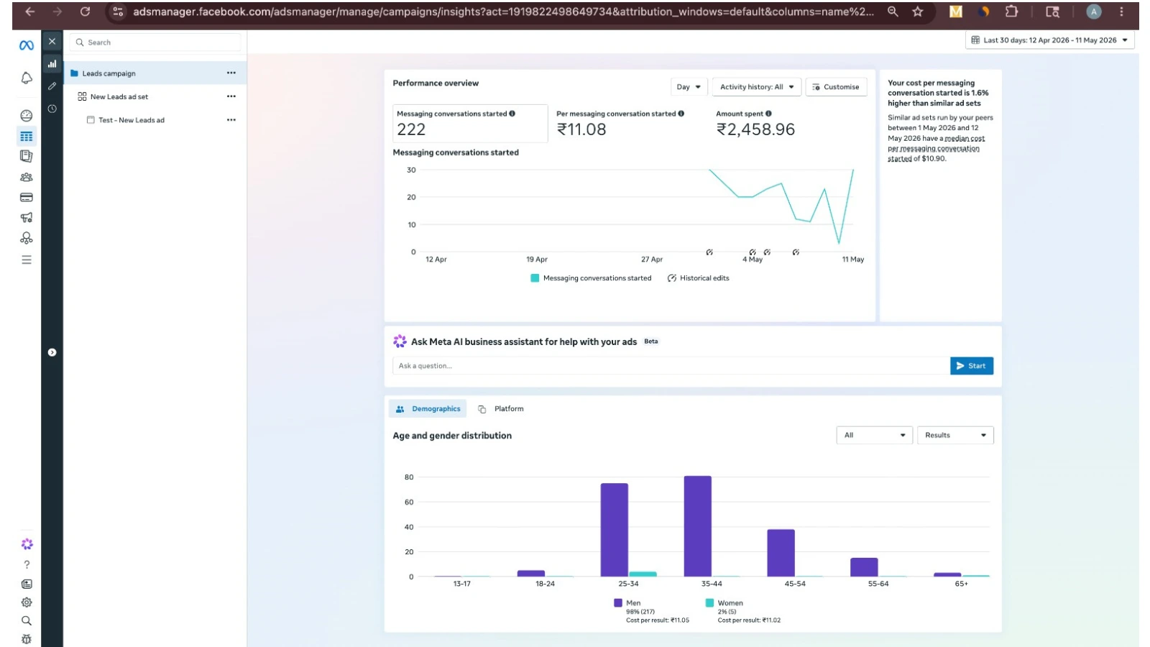Click the Ask a question input
The width and height of the screenshot is (1150, 647).
671,366
